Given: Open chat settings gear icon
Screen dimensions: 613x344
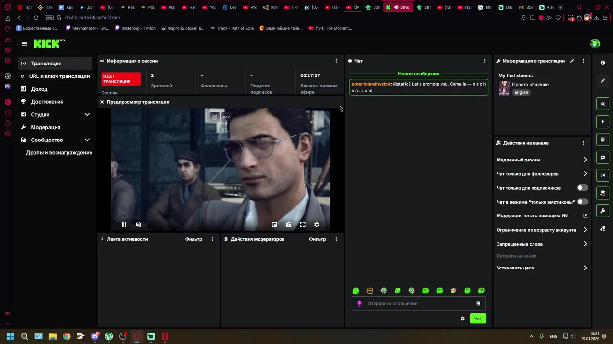Looking at the screenshot, I should [x=463, y=319].
